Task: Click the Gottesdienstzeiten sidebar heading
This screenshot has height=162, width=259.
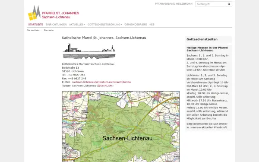Action: pyautogui.click(x=202, y=39)
